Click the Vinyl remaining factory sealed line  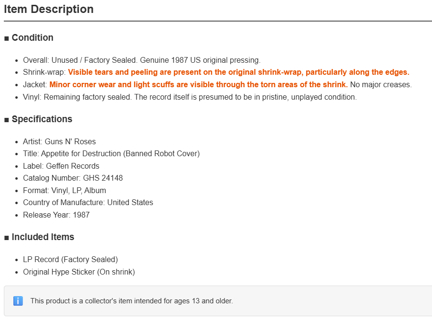190,97
